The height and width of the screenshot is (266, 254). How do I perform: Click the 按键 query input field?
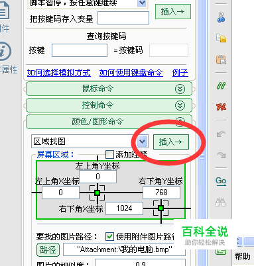(80, 50)
